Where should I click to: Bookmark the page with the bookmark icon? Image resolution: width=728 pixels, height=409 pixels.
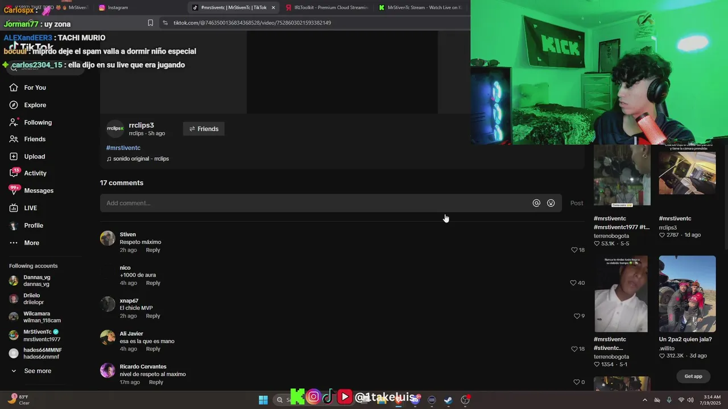pyautogui.click(x=150, y=23)
